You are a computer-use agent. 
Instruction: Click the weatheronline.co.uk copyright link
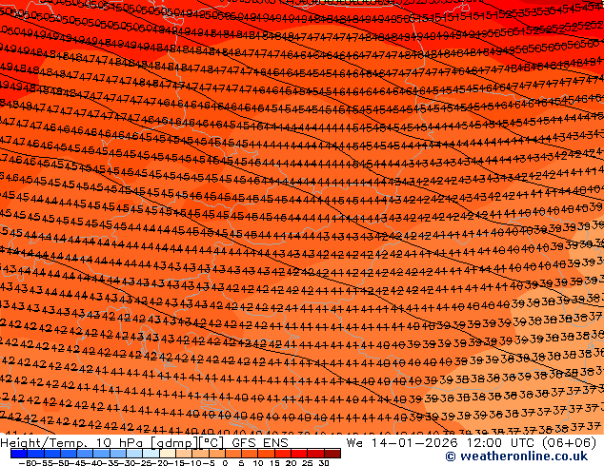[516, 456]
